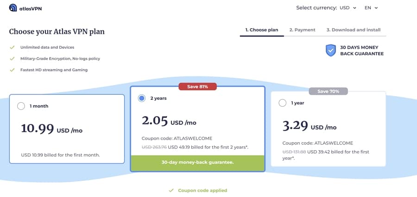Click the Save 70% gray badge
The width and height of the screenshot is (417, 197).
[328, 91]
